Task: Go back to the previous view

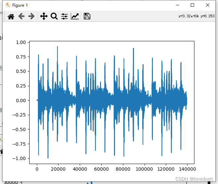Action: point(21,16)
